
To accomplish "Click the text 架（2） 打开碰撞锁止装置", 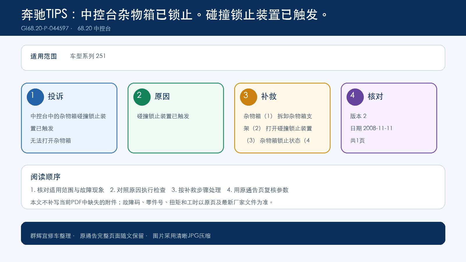I will coord(278,128).
